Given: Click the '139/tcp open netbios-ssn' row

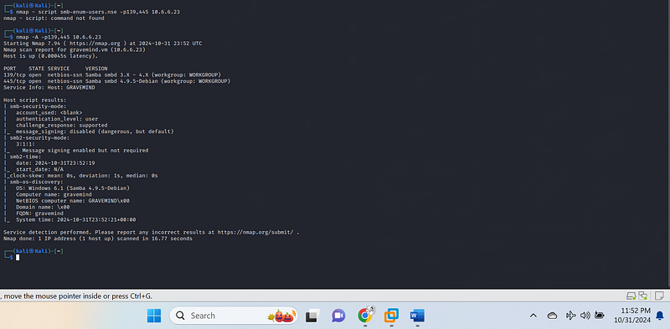Looking at the screenshot, I should pos(112,75).
